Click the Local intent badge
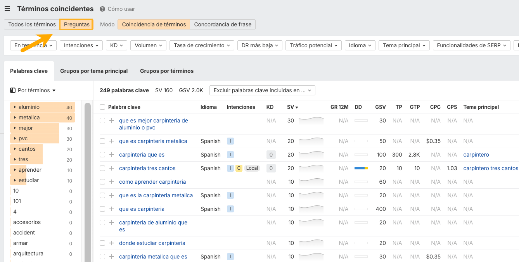This screenshot has width=519, height=262. tap(252, 168)
